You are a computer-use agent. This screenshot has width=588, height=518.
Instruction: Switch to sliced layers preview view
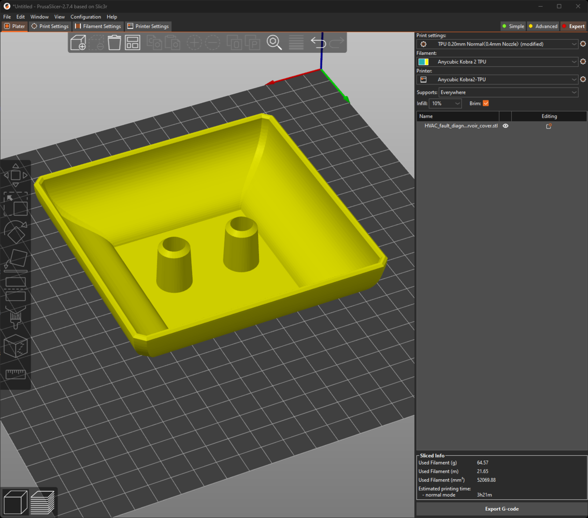42,502
